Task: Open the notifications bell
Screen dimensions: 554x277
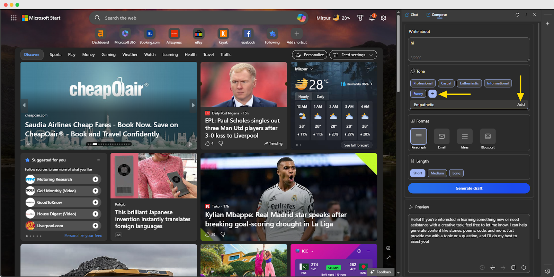Action: pos(372,18)
